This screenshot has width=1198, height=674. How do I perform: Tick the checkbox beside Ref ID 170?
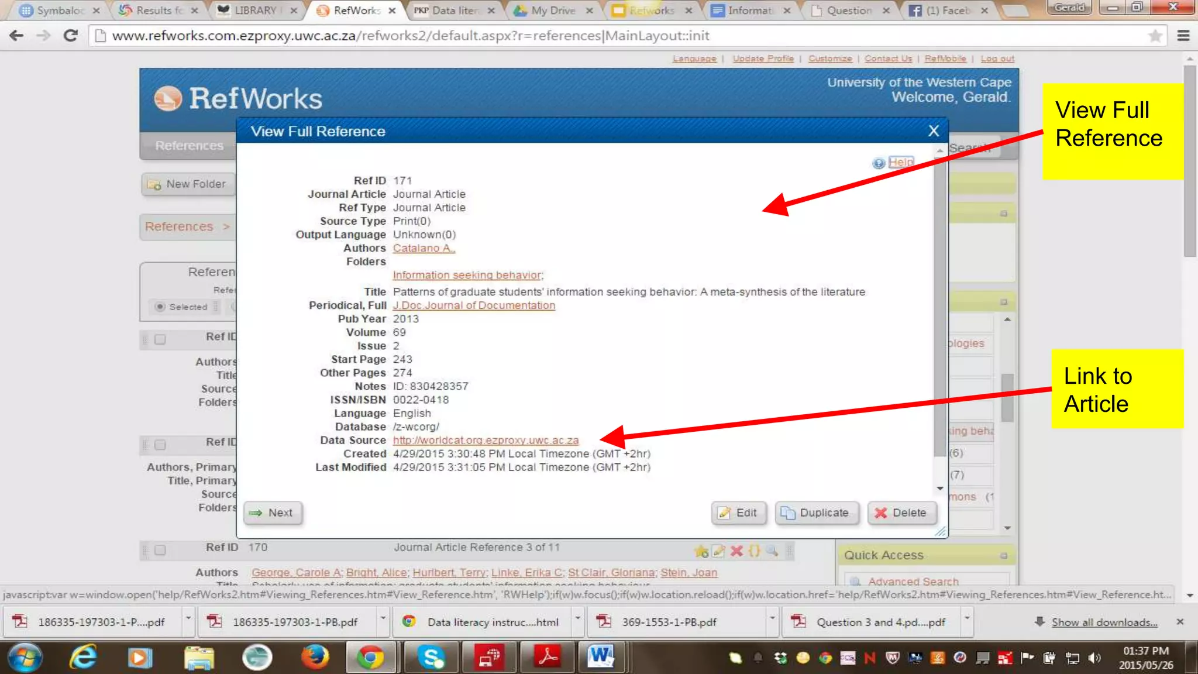[x=160, y=550]
